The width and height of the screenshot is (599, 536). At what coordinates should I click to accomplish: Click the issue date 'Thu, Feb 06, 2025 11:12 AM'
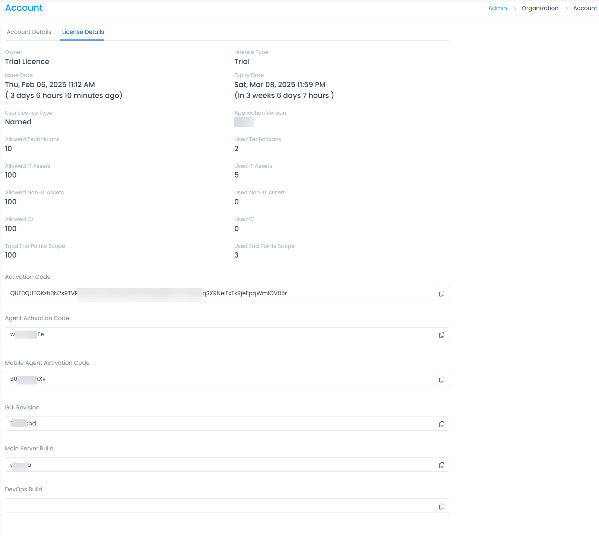[x=50, y=84]
